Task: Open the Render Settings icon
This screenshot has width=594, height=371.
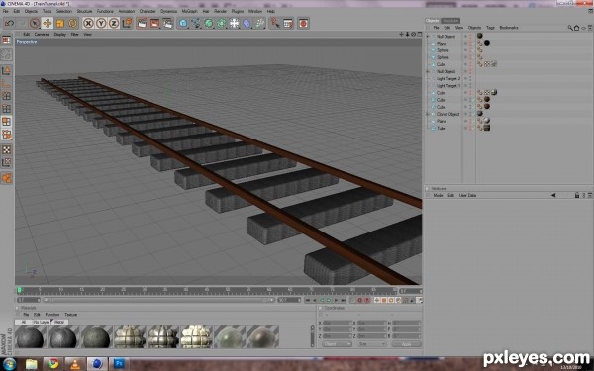Action: point(167,23)
